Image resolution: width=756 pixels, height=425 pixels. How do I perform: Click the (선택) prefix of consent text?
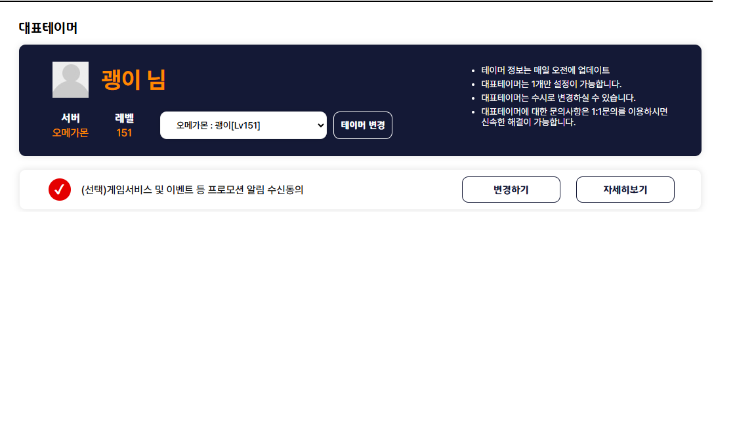click(94, 190)
